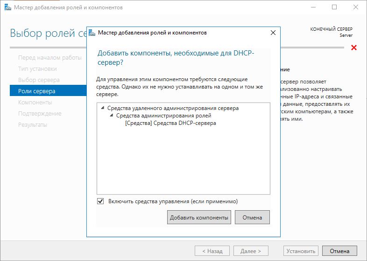This screenshot has width=367, height=261.
Task: Open 'Перед началом работы' wizard step
Action: point(50,58)
